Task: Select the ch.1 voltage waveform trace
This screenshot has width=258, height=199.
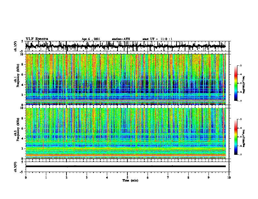Action: [125, 46]
